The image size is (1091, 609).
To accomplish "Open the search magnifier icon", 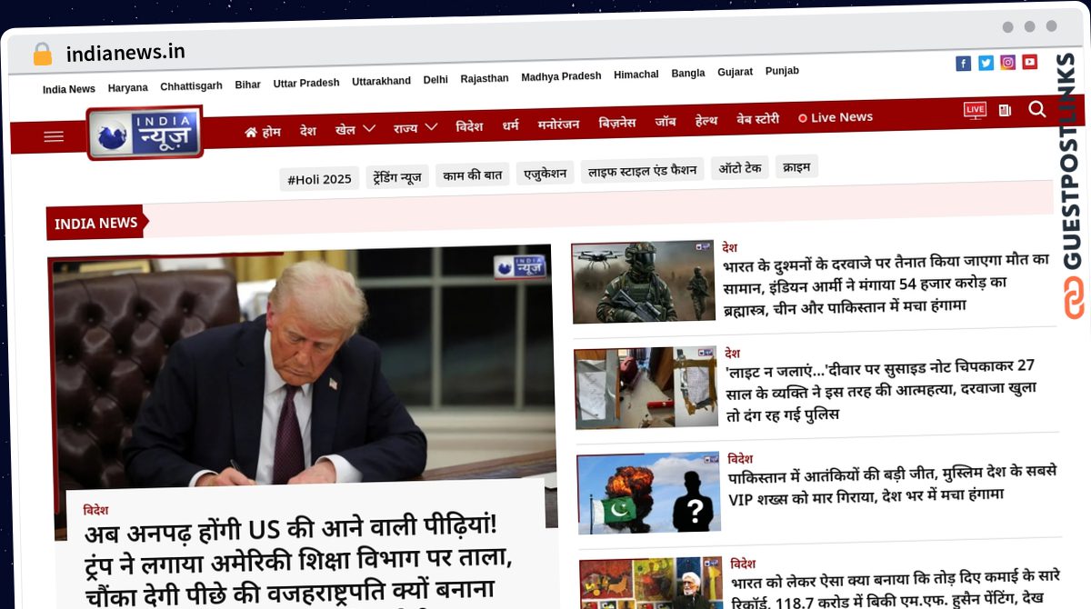I will coord(1037,109).
